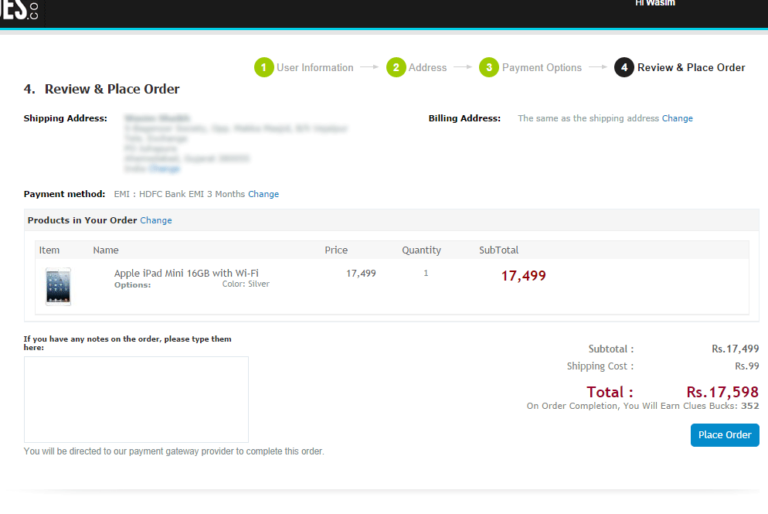Select the Rs.17,598 total amount
Image resolution: width=768 pixels, height=514 pixels.
pos(722,392)
